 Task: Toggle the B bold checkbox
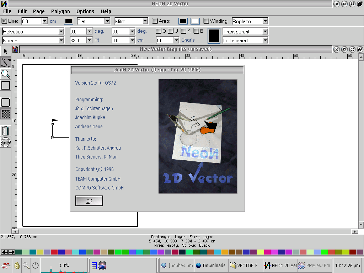pyautogui.click(x=196, y=31)
